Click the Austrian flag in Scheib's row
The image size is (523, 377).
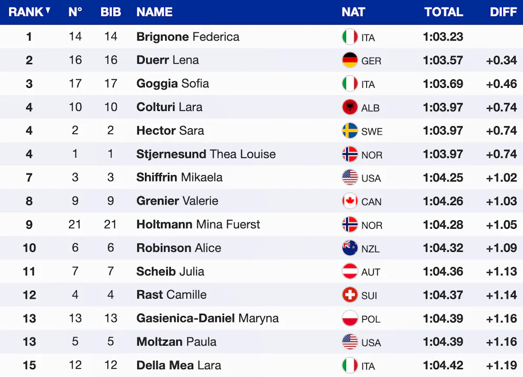coord(350,272)
